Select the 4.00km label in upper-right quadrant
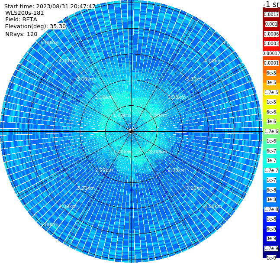 click(213, 61)
